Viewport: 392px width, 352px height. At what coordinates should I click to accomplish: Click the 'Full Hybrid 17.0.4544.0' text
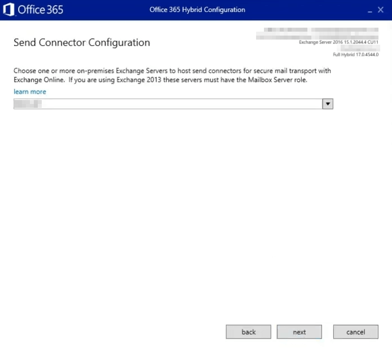[x=356, y=55]
